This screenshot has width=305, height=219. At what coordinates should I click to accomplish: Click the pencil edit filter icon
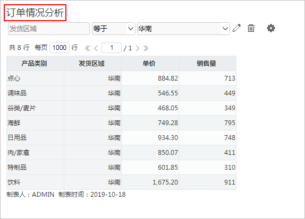(x=237, y=28)
